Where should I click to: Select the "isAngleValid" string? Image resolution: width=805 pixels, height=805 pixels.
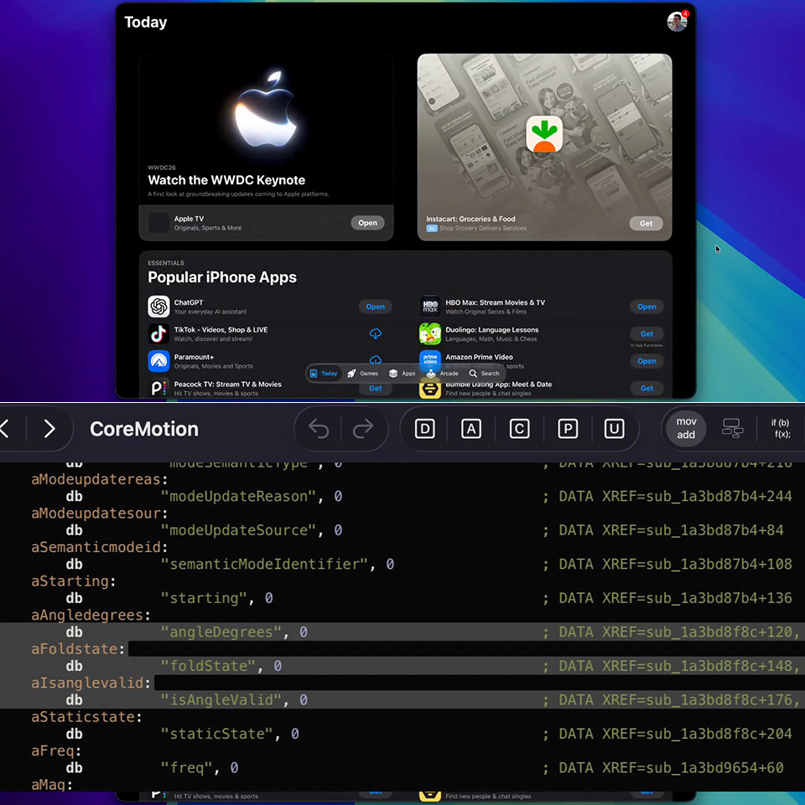click(221, 699)
